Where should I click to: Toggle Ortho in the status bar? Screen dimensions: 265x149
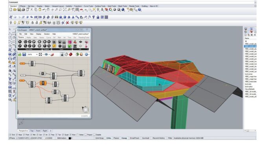[x=109, y=138]
